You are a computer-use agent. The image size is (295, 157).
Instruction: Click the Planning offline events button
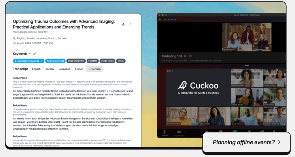coord(246,142)
